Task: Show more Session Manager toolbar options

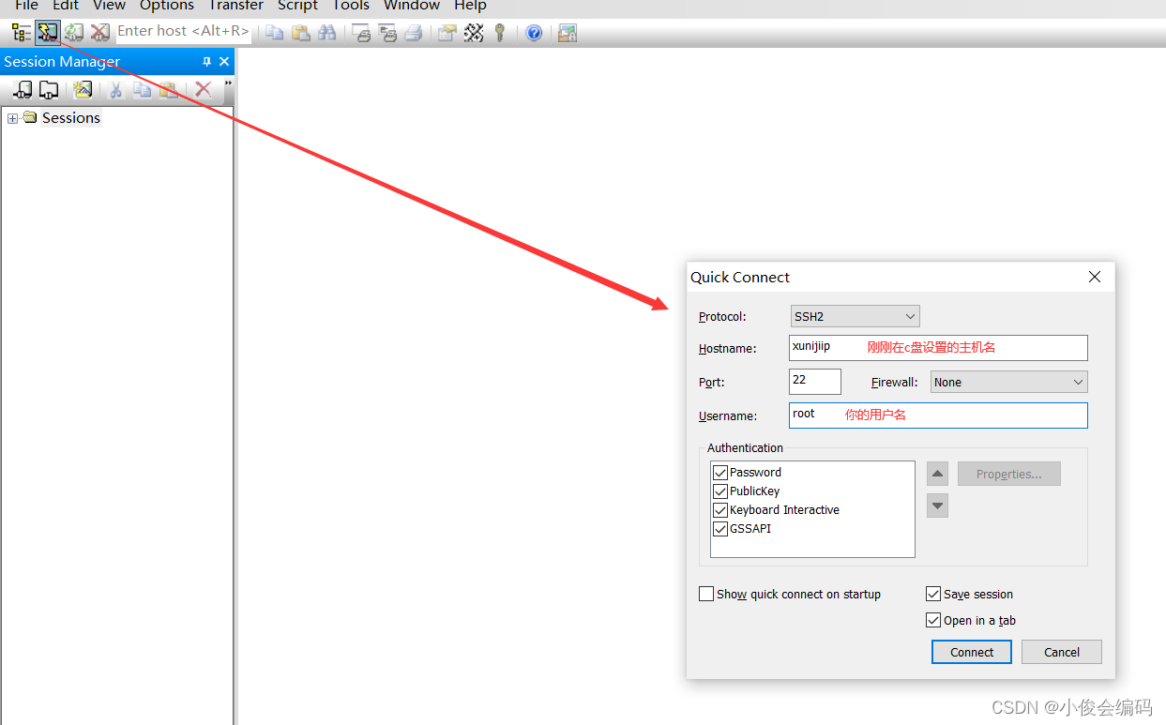Action: coord(228,83)
